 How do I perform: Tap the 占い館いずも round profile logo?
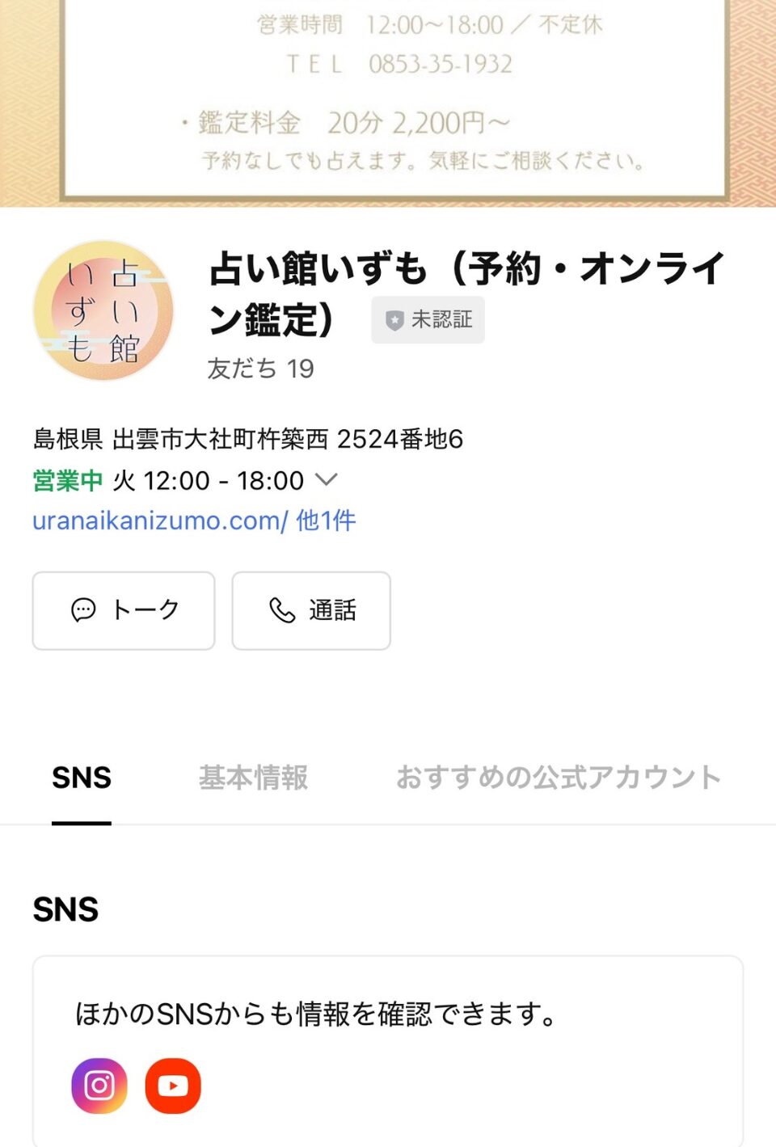point(103,310)
